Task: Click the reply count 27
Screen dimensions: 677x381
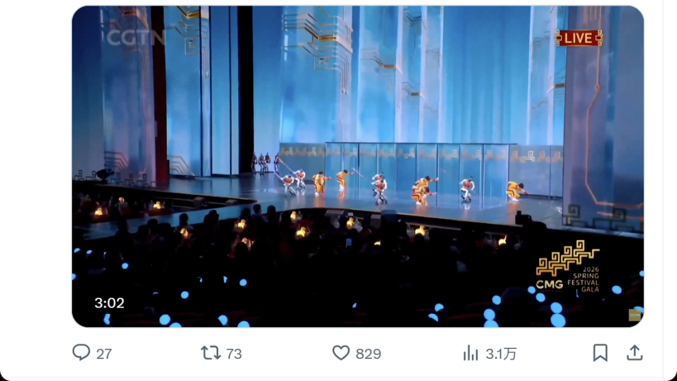Action: pos(104,354)
